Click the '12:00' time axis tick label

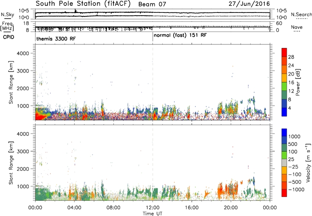click(x=152, y=208)
